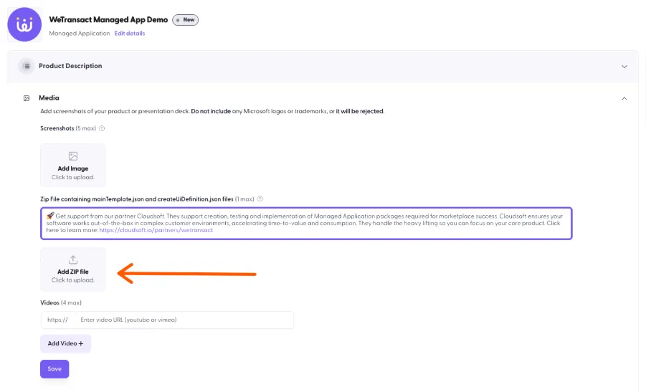Click the WeTransact Managed App Demo title
Image resolution: width=646 pixels, height=392 pixels.
108,20
